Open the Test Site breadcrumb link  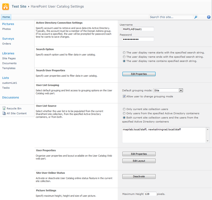click(x=19, y=6)
